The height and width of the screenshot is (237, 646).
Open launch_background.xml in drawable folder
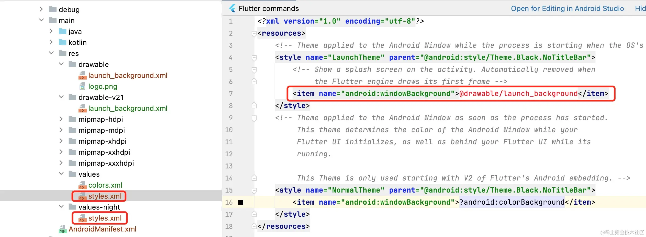[x=128, y=75]
